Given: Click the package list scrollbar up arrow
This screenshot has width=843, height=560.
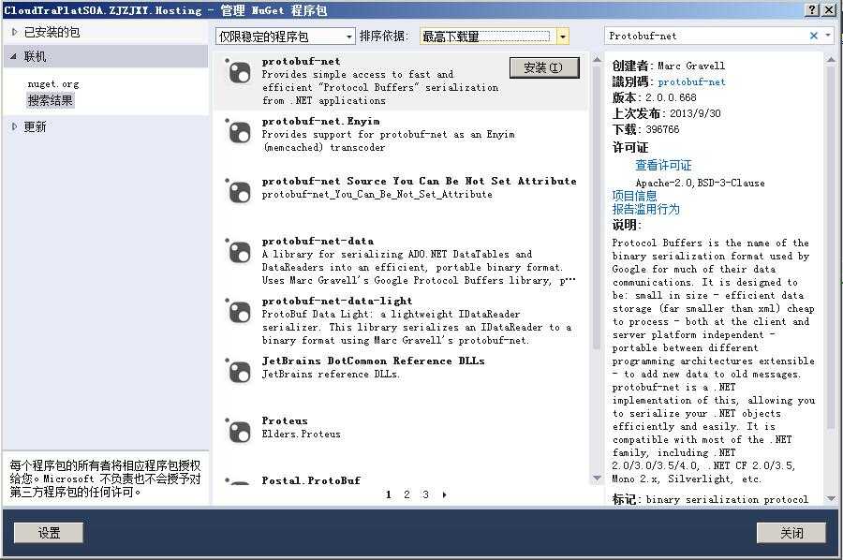Looking at the screenshot, I should [x=597, y=59].
